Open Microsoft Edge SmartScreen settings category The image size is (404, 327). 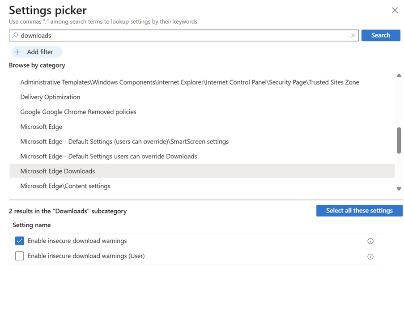pos(124,141)
